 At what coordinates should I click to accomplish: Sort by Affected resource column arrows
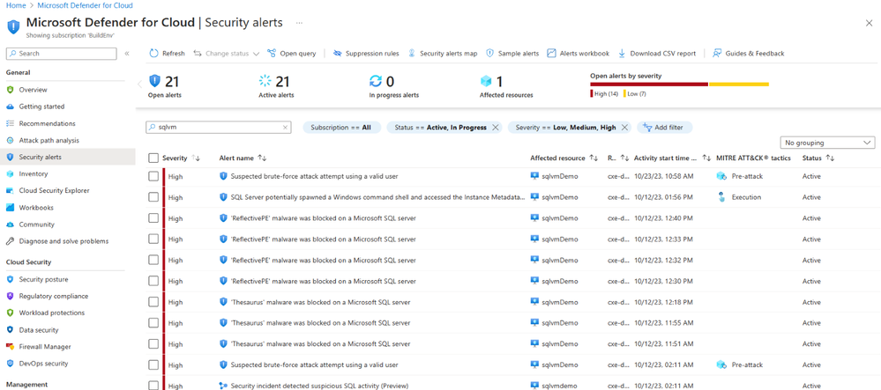[594, 158]
